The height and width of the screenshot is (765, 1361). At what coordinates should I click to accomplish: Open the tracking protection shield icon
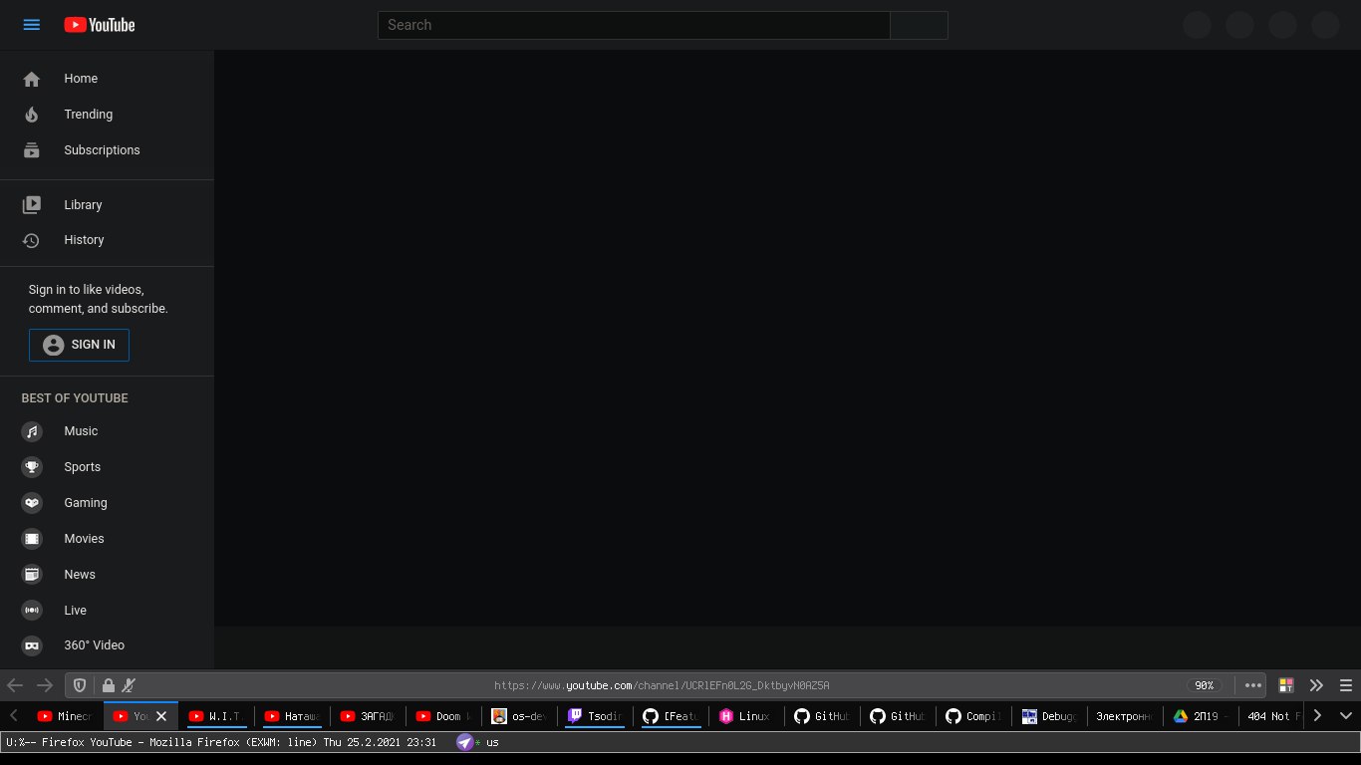coord(81,685)
